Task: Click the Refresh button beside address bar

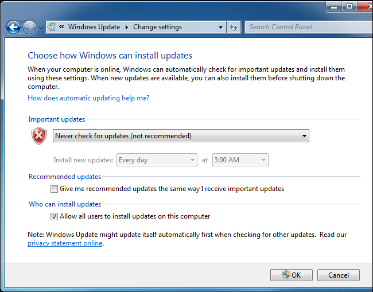Action: (234, 27)
